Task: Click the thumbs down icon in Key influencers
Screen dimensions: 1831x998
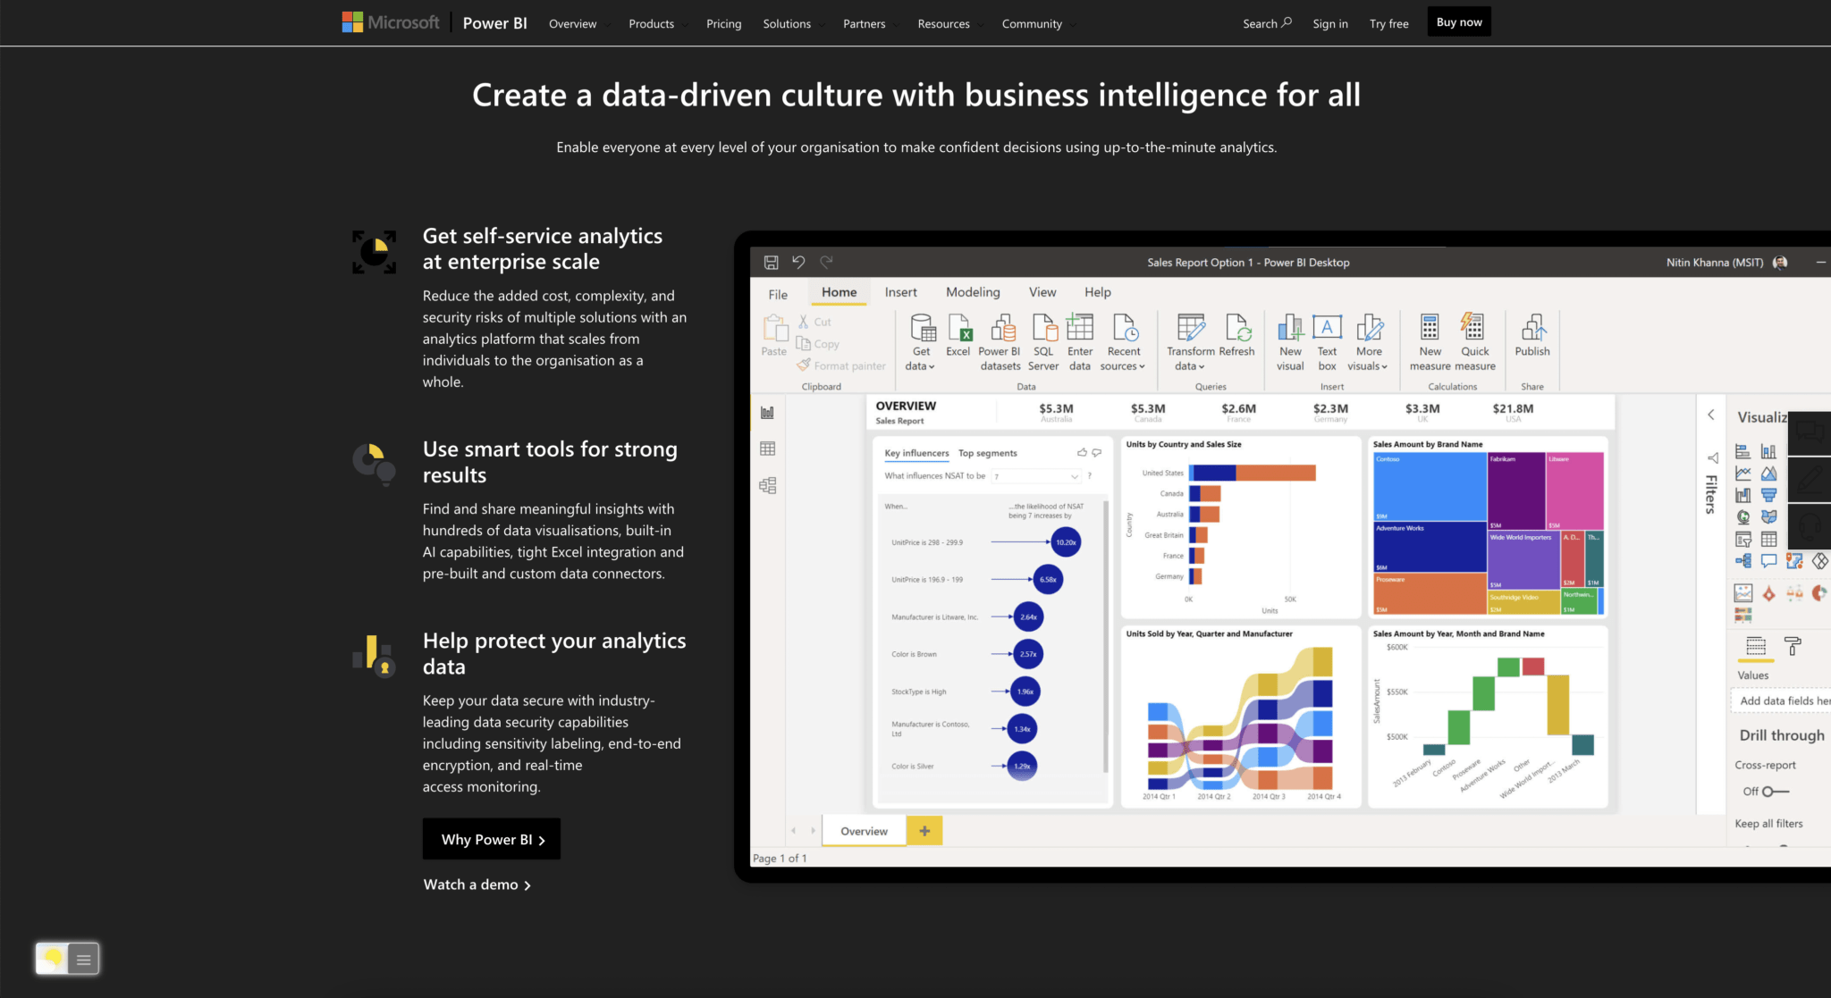Action: tap(1097, 453)
